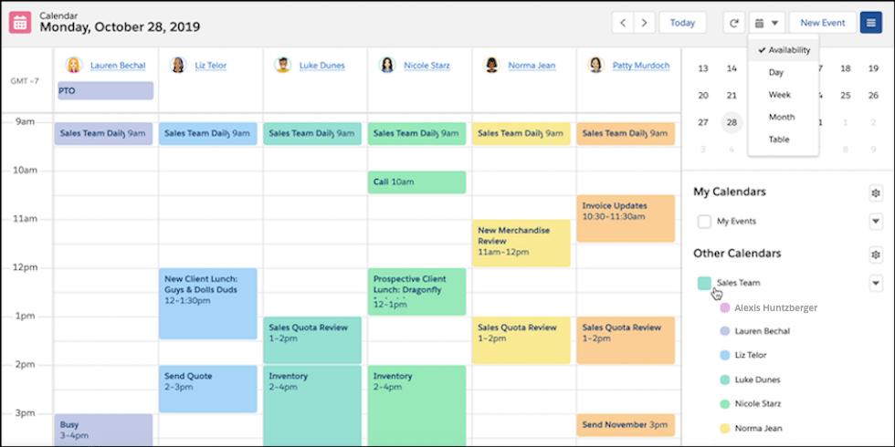The height and width of the screenshot is (447, 895).
Task: Click Luke Dunes's avatar
Action: click(x=282, y=65)
